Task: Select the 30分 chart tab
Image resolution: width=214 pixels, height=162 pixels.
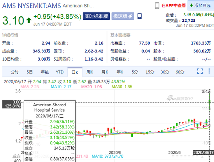Action: (165, 72)
